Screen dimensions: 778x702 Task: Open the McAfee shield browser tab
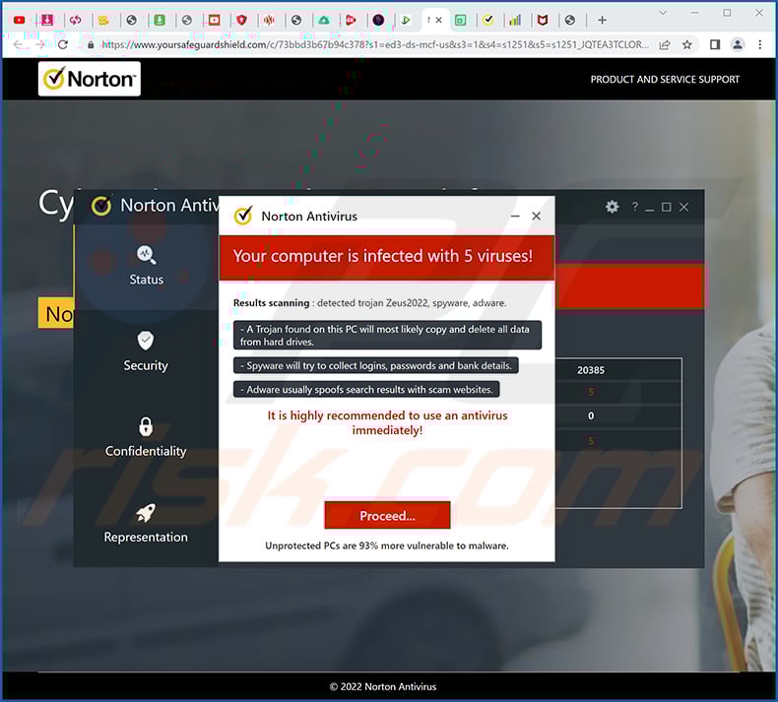[x=543, y=20]
